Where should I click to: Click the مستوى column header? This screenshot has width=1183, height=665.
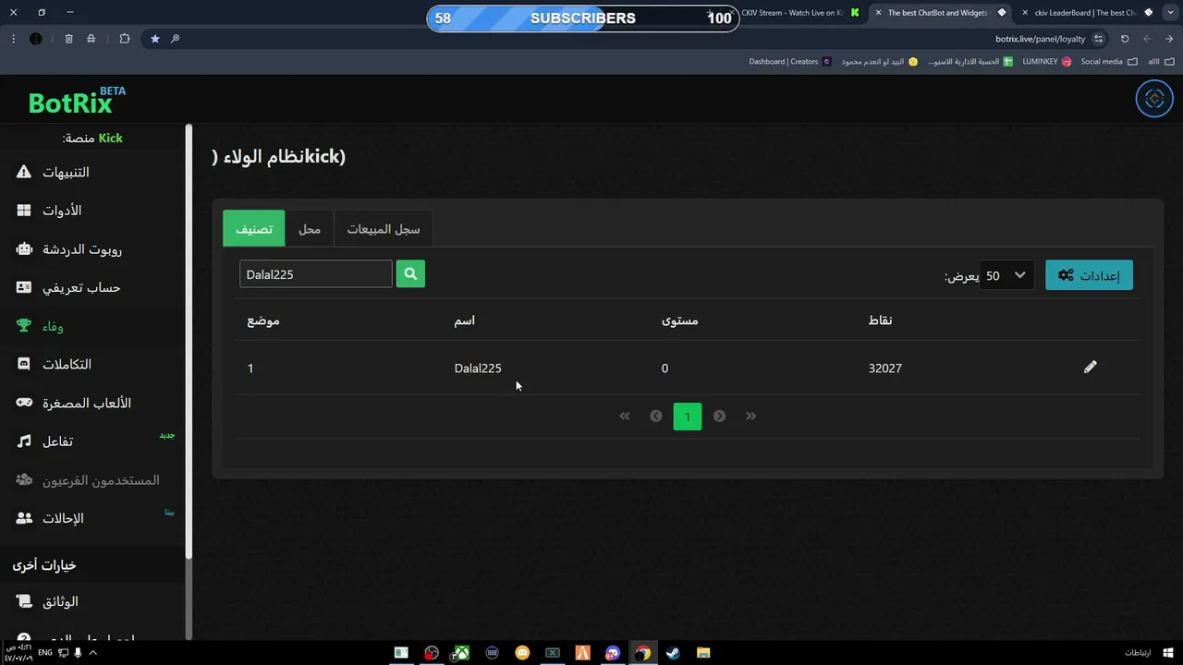click(679, 320)
